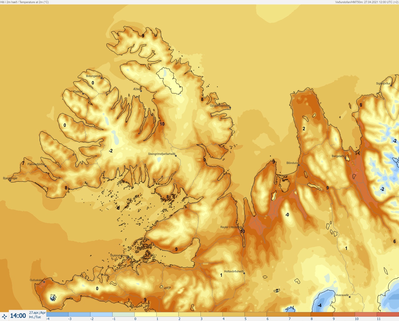
Task: Click the Stykkishólmur station label
Action: click(119, 256)
